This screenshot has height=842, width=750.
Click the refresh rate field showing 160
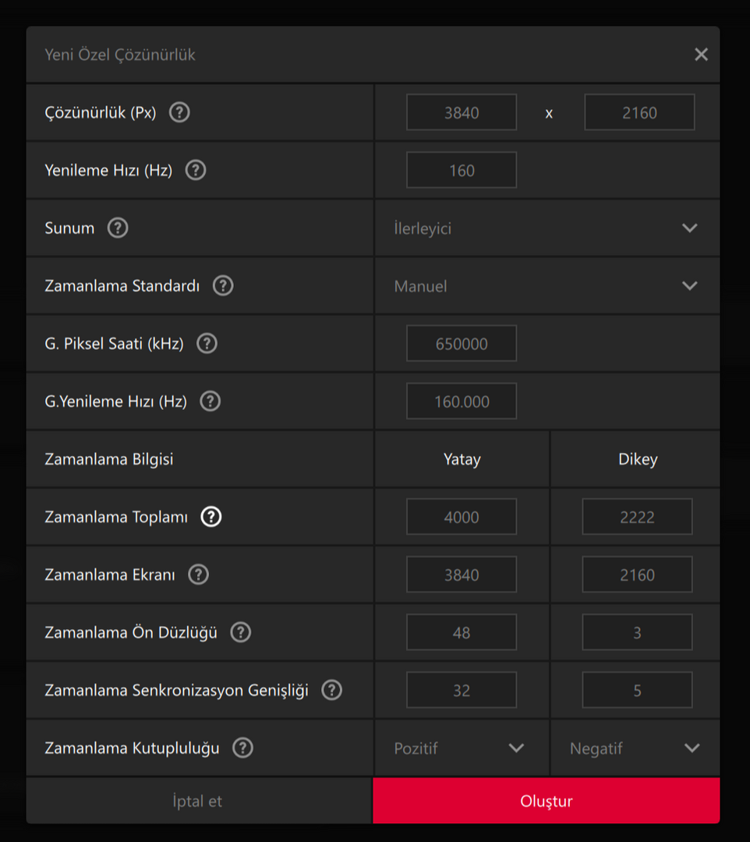point(462,171)
